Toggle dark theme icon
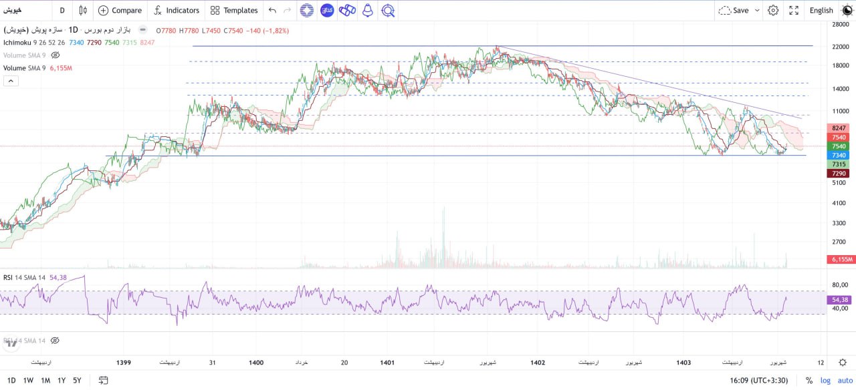This screenshot has height=392, width=856. point(847,10)
